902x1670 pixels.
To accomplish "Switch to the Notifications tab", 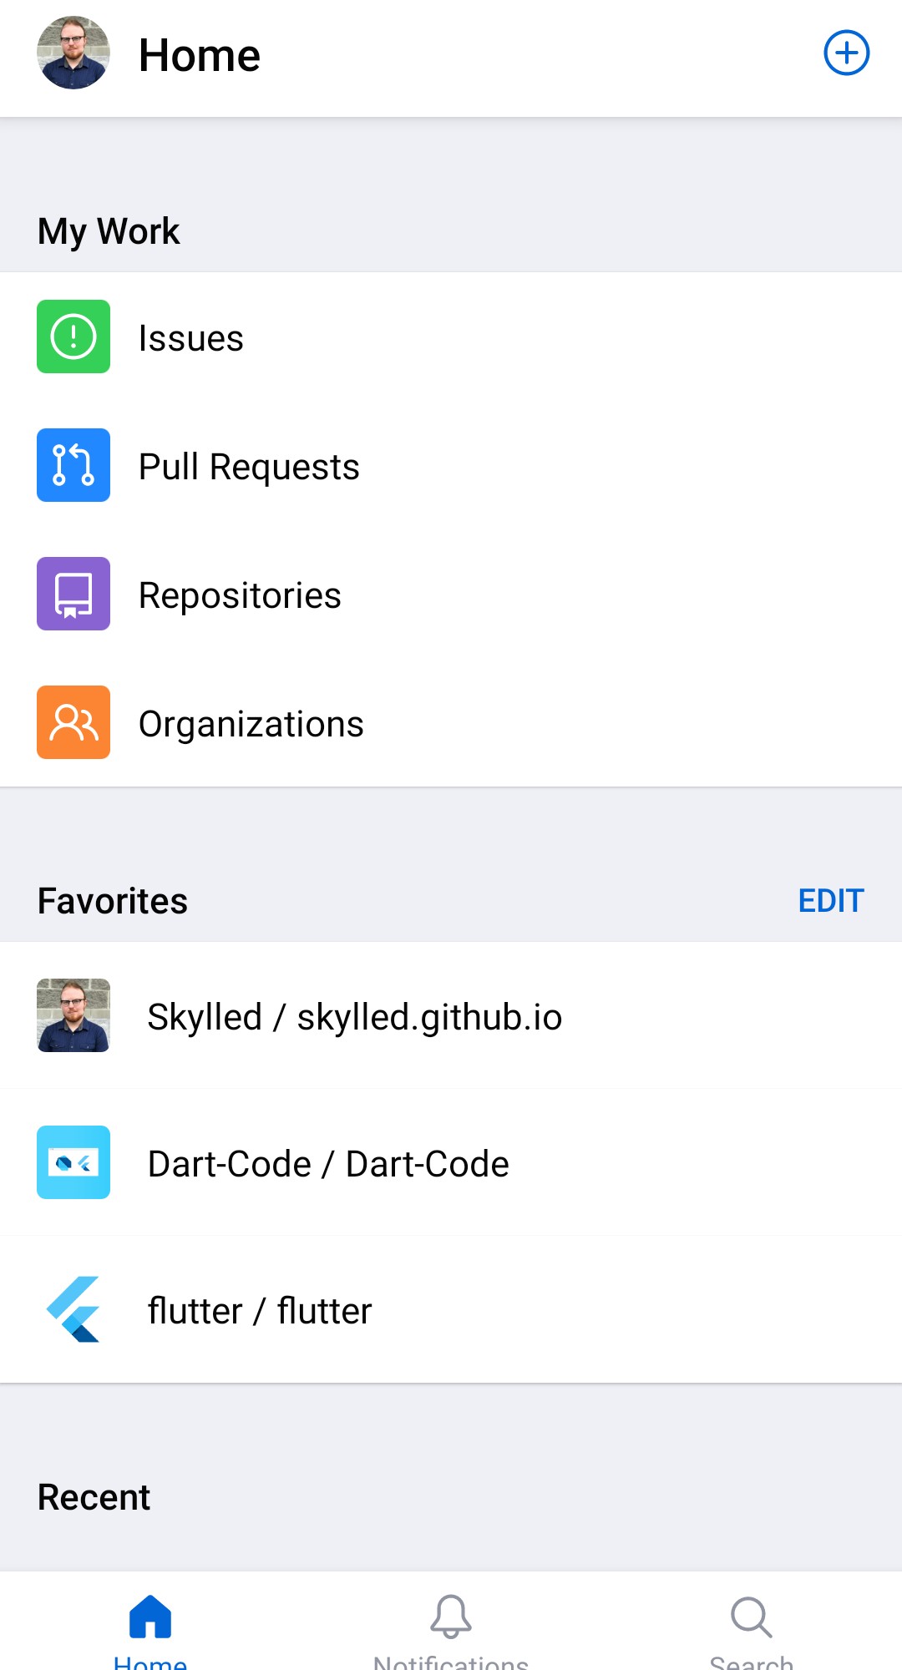I will pos(451,1628).
